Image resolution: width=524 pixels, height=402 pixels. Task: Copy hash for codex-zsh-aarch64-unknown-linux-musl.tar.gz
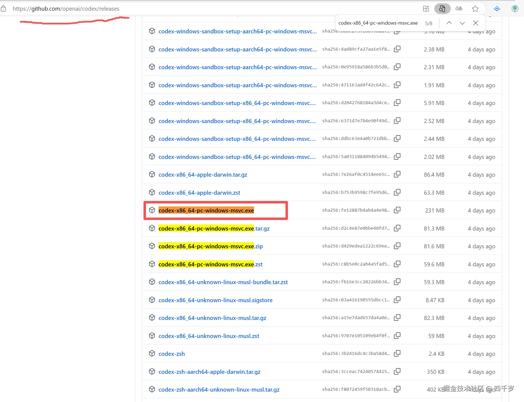[x=397, y=389]
